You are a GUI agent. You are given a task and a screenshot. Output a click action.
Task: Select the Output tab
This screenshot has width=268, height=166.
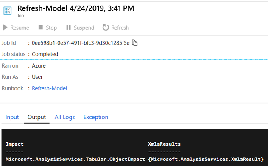pyautogui.click(x=36, y=117)
